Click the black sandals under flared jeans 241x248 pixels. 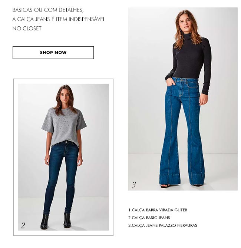pos(165,186)
